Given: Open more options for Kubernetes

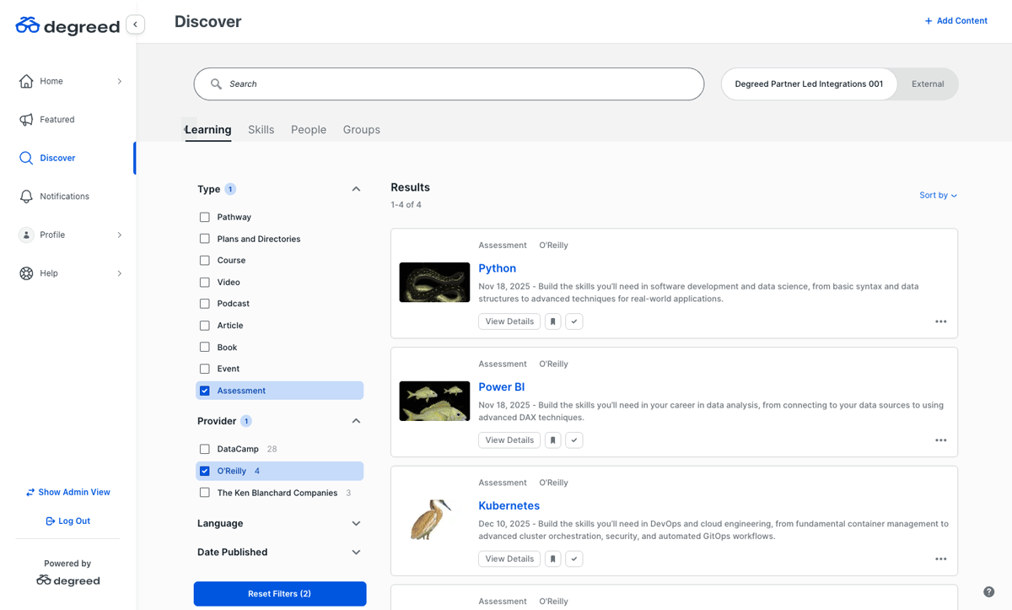Looking at the screenshot, I should [940, 559].
